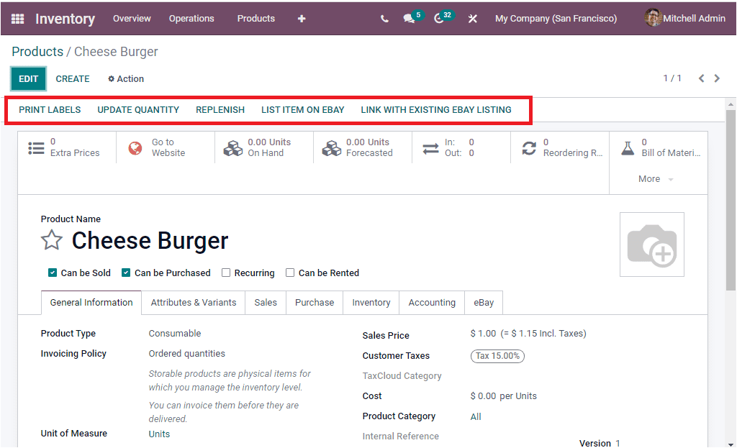Click the REPLENISH button
Screen dimensions: 737x448
[x=220, y=109]
